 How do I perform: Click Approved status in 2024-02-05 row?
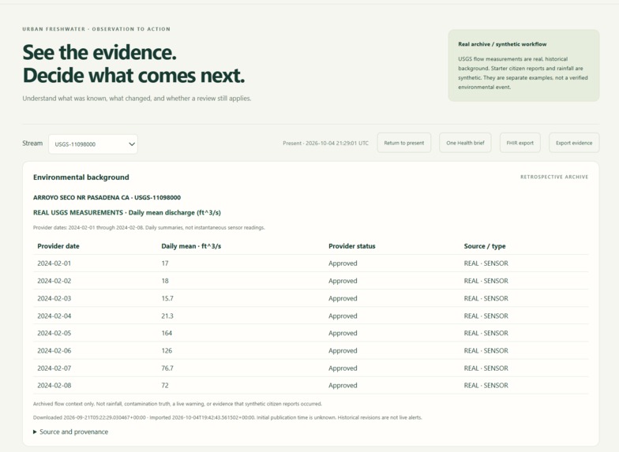[x=343, y=333]
